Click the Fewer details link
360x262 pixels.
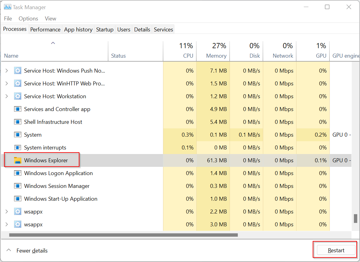(x=32, y=250)
